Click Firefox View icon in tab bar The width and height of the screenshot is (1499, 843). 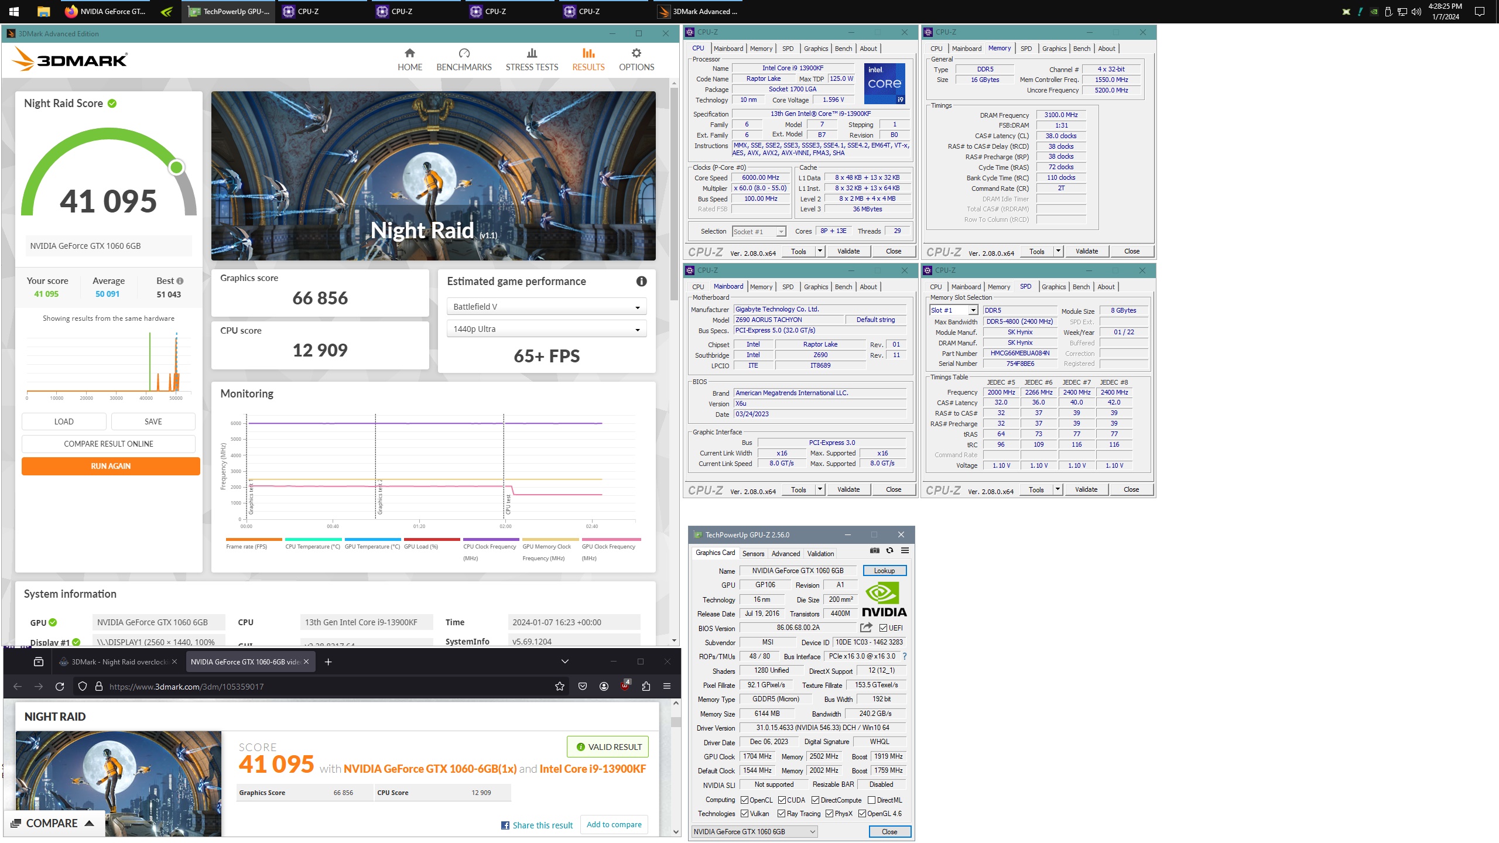coord(39,662)
